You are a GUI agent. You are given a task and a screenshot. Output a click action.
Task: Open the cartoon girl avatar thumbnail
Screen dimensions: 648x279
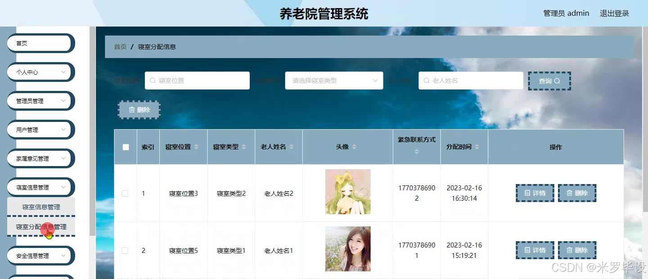(348, 192)
